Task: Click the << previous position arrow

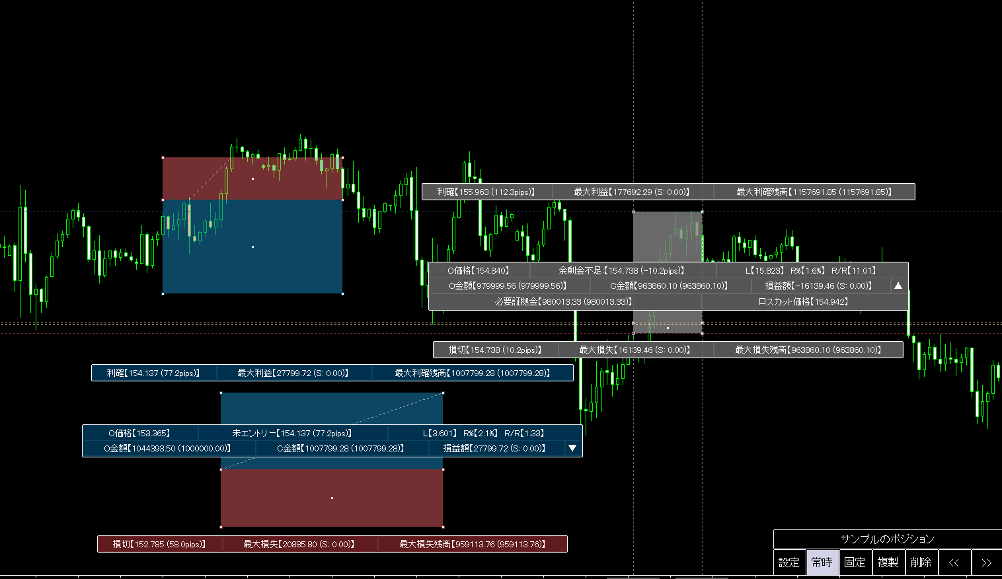Action: [954, 562]
